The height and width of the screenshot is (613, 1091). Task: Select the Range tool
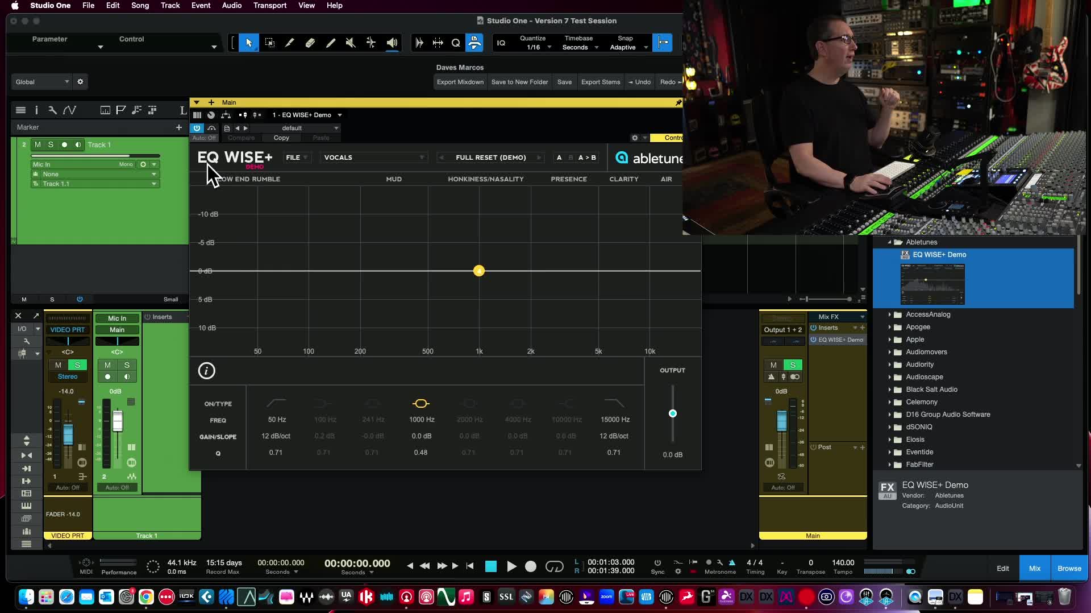click(x=270, y=43)
